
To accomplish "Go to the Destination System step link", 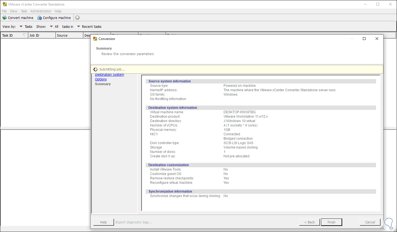I will (x=110, y=75).
